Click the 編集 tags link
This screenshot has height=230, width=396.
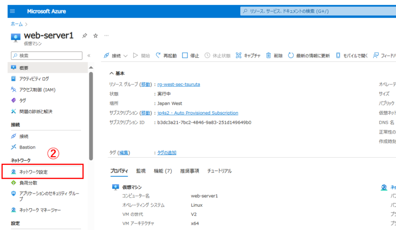pyautogui.click(x=124, y=153)
